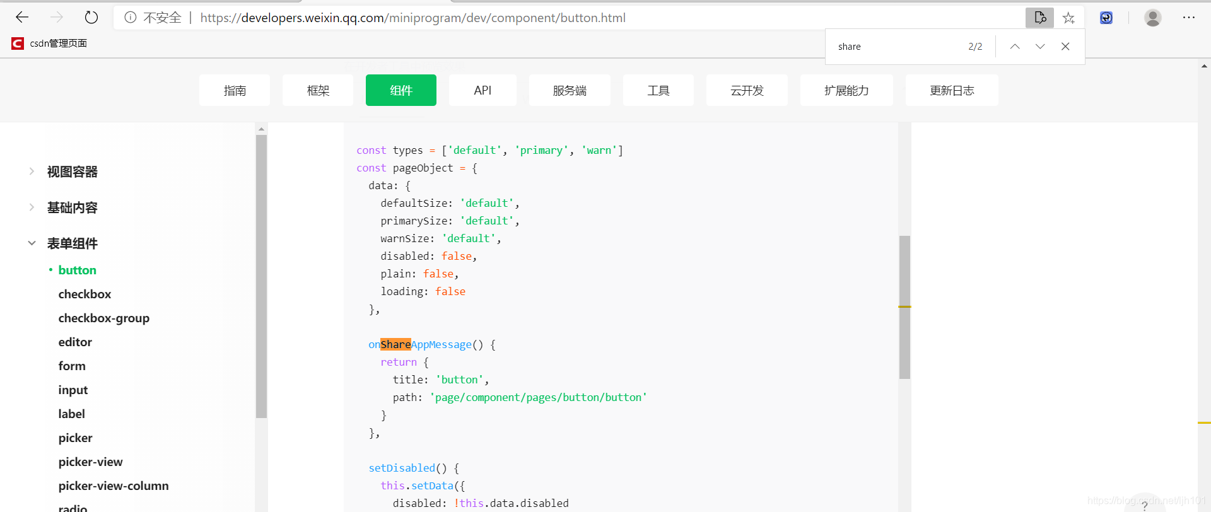Viewport: 1211px width, 512px height.
Task: Open the csdn管理页面 bookmark
Action: click(x=49, y=43)
